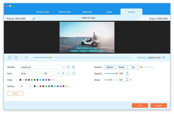Open the outline width dropdown
This screenshot has width=174, height=114.
tap(26, 86)
